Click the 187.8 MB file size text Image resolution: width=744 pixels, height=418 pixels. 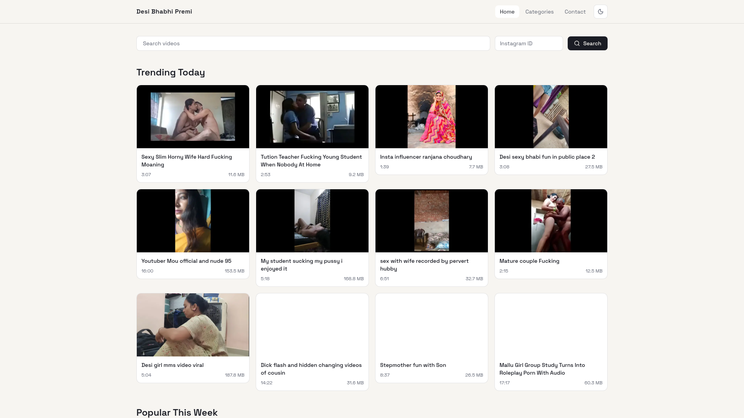[234, 375]
